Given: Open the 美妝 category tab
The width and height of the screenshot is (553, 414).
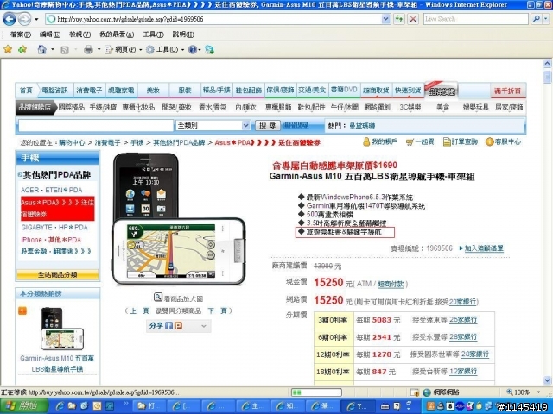Looking at the screenshot, I should click(153, 91).
